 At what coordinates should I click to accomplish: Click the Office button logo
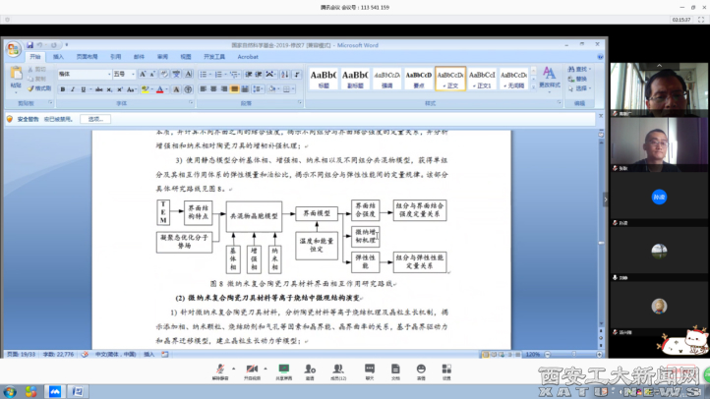click(x=13, y=49)
